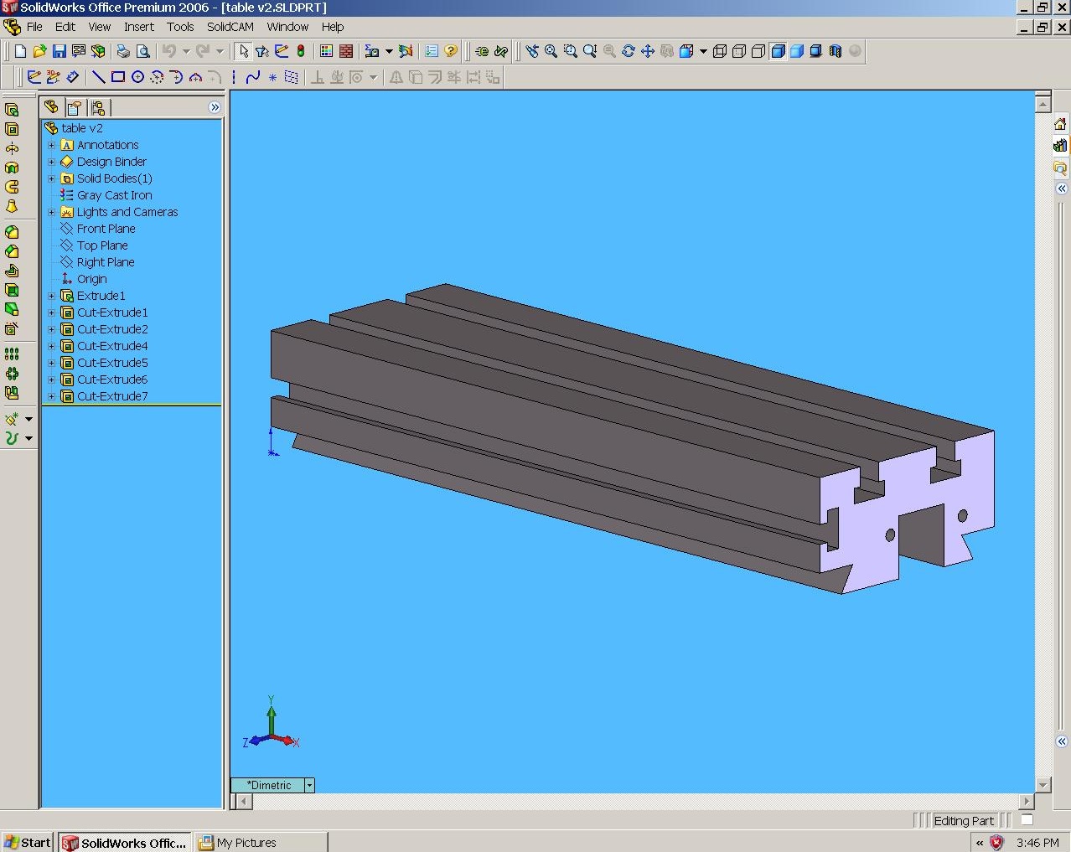Viewport: 1071px width, 852px height.
Task: Expand the Solid Bodies(1) folder
Action: (x=51, y=178)
